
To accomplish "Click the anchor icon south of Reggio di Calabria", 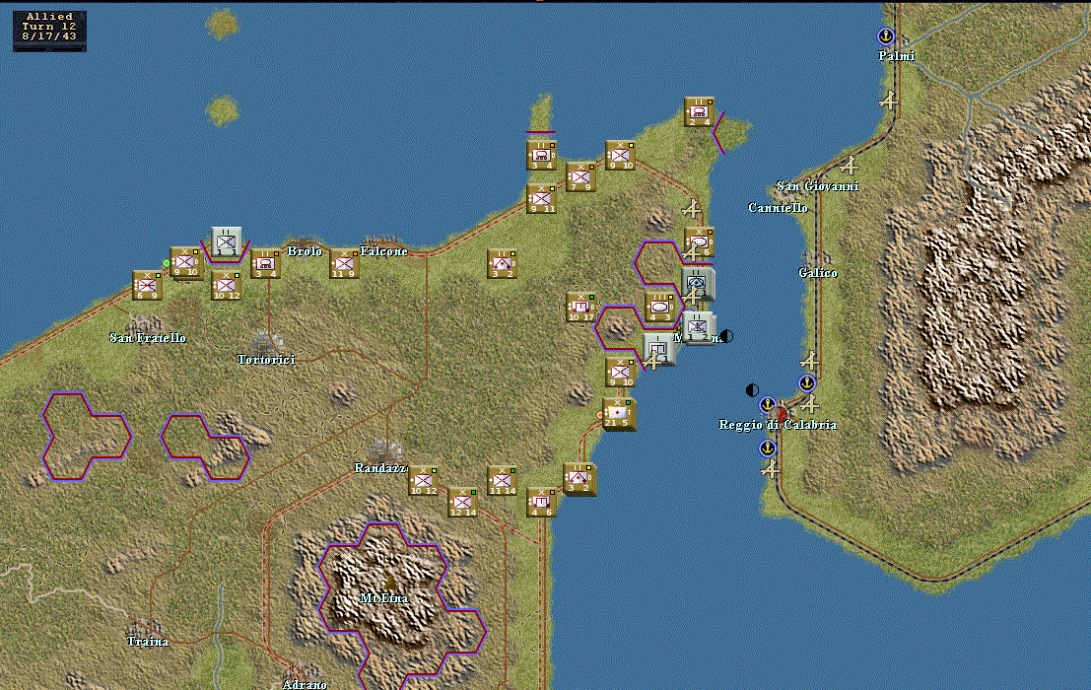I will (767, 448).
